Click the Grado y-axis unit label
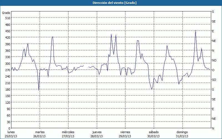 (x=6, y=13)
